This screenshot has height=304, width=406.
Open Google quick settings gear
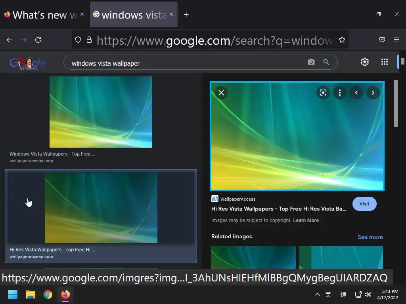[x=365, y=62]
